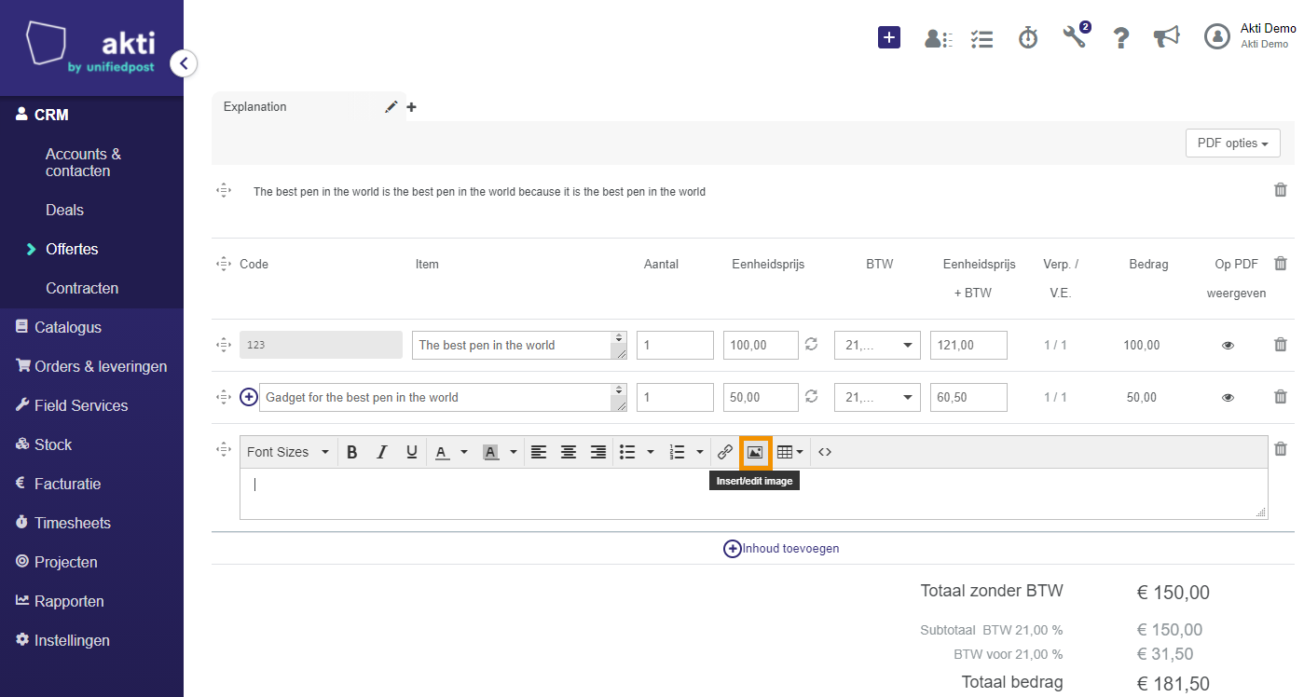This screenshot has height=697, width=1304.
Task: Insert a bullet list in editor
Action: (628, 452)
